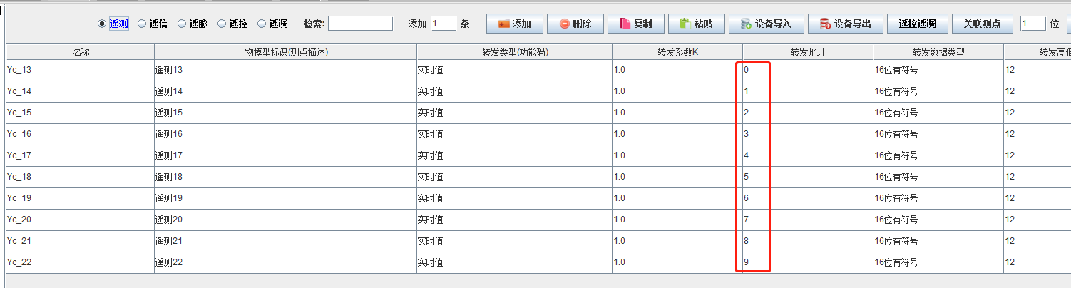Screen dimensions: 1071x288
Task: Click the 遥测19 description cell
Action: pyautogui.click(x=285, y=198)
